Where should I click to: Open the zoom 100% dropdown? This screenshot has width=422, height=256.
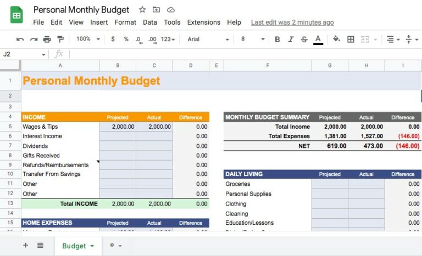tap(88, 39)
